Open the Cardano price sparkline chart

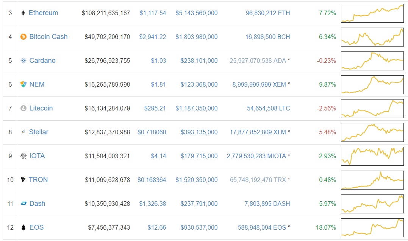372,61
